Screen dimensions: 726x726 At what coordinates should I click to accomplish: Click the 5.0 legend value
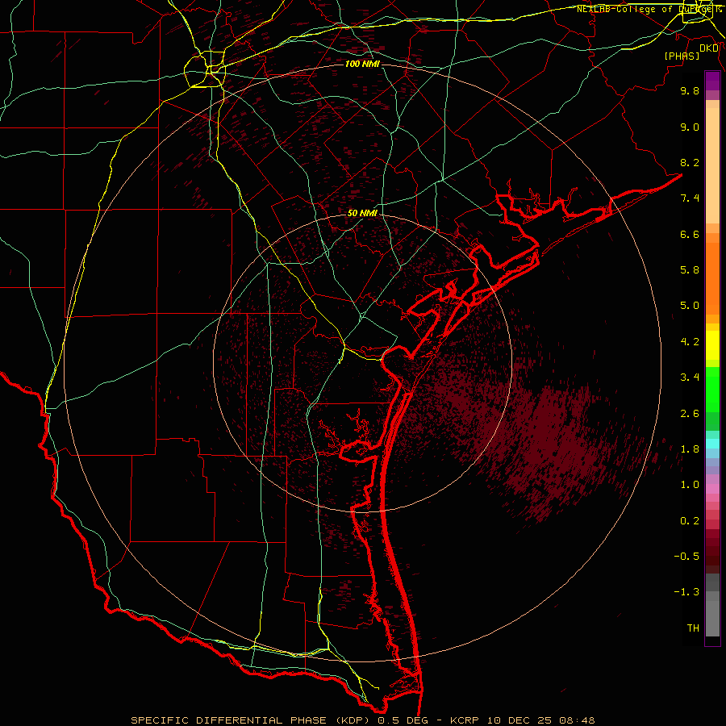click(690, 306)
